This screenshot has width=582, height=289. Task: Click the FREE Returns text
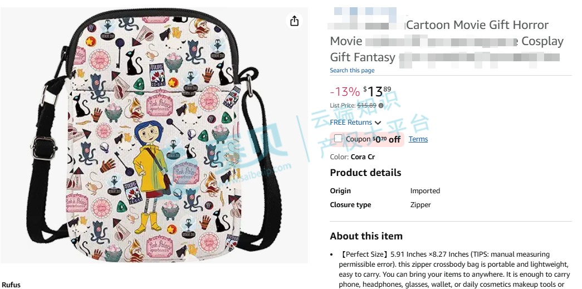coord(351,123)
